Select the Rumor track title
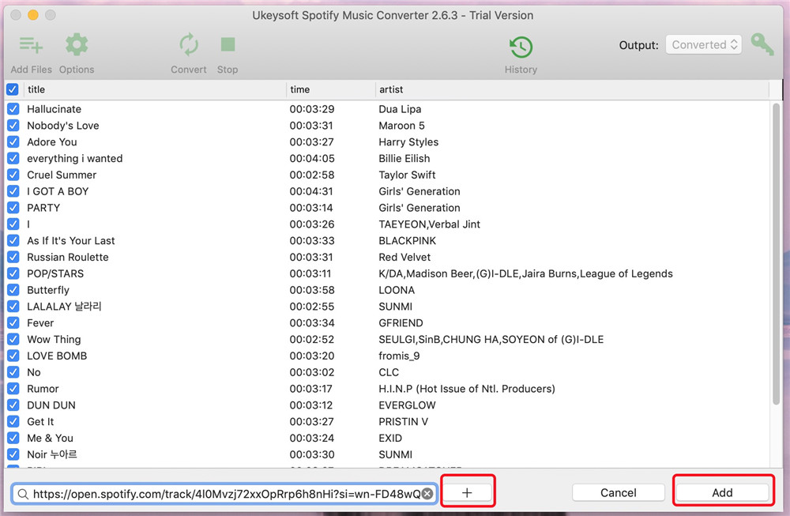Viewport: 790px width, 516px height. point(43,389)
